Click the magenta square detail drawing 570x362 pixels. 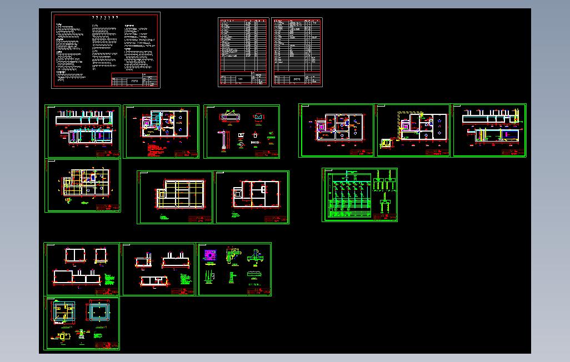tap(210, 255)
